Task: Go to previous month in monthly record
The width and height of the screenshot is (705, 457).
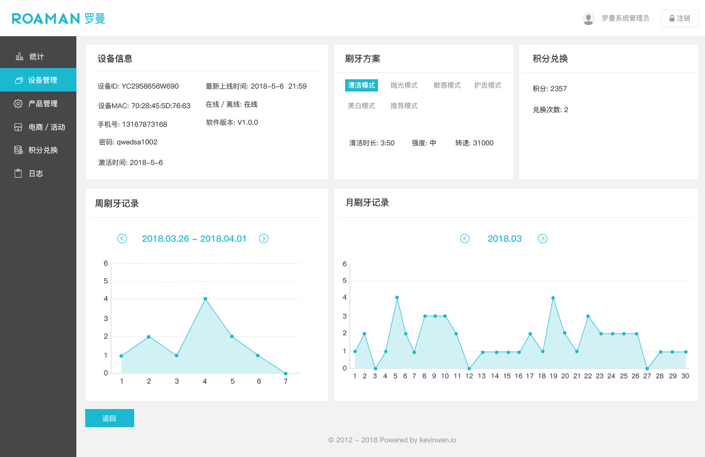Action: (465, 239)
